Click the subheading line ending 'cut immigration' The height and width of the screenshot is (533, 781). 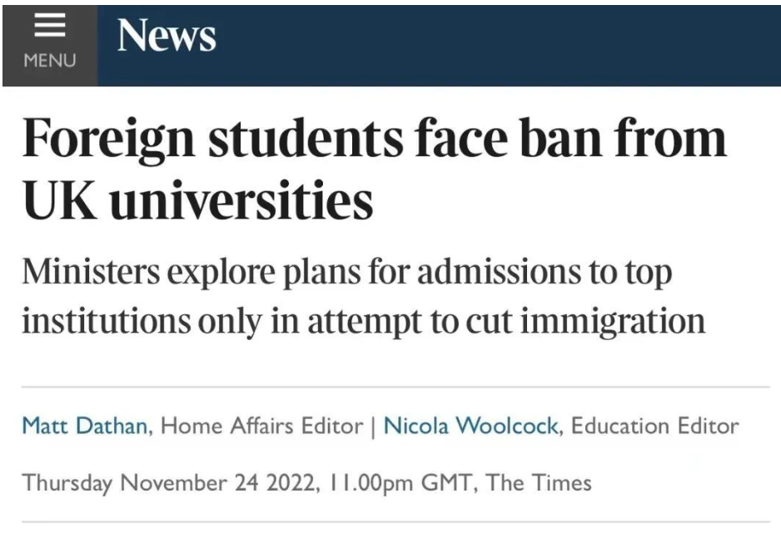point(363,320)
